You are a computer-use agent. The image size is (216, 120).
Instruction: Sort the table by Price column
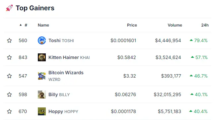(132, 25)
